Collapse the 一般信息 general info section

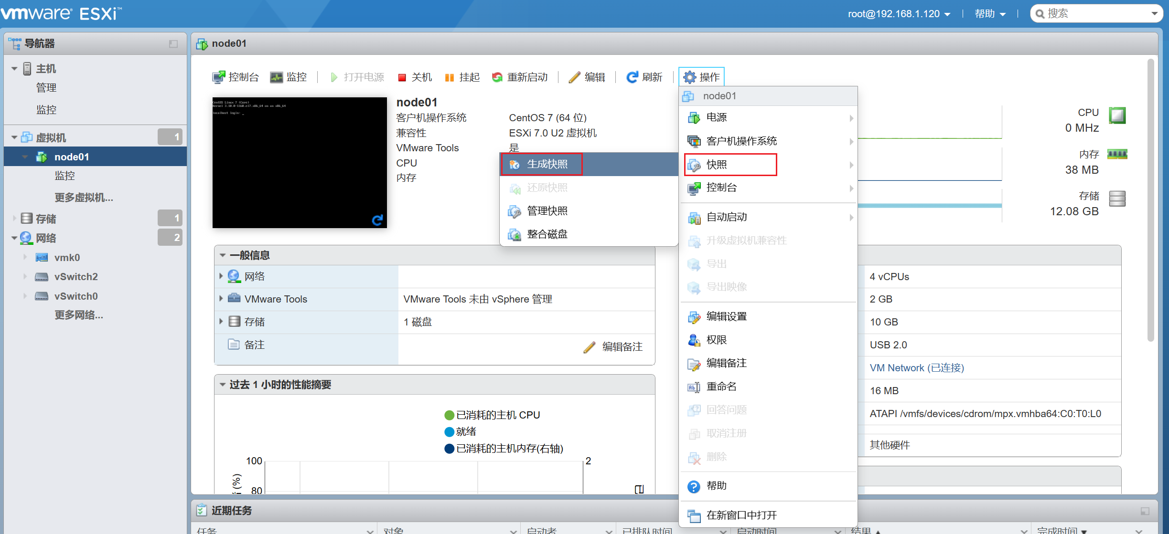[223, 255]
